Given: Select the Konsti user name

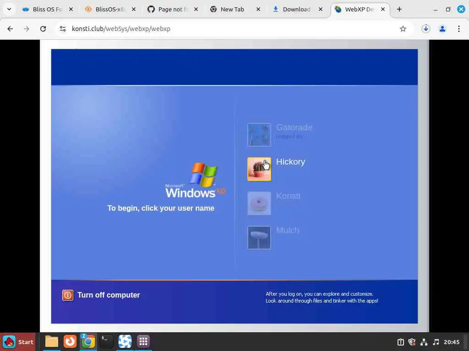Looking at the screenshot, I should [x=288, y=196].
